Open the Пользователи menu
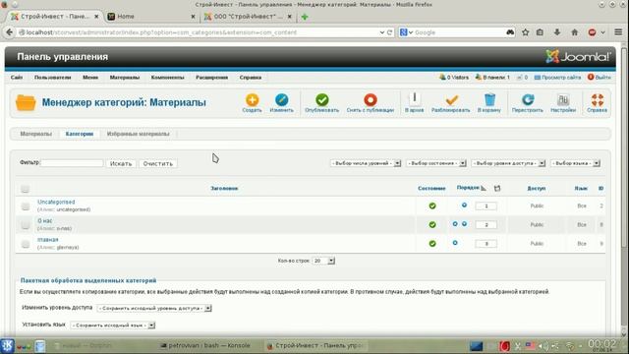Screen dimensions: 629x354 click(52, 77)
